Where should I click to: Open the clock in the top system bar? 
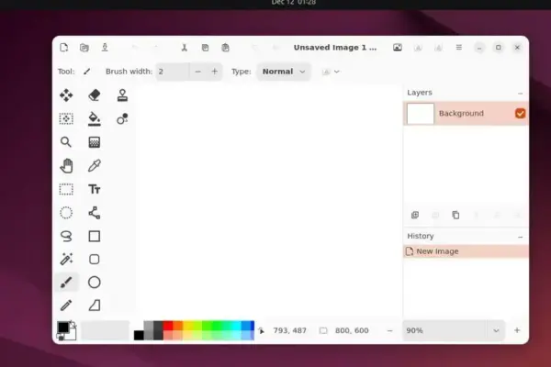pos(294,3)
